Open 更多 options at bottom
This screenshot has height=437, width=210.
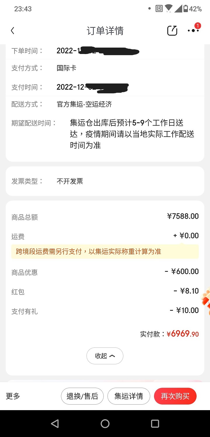pos(13,396)
